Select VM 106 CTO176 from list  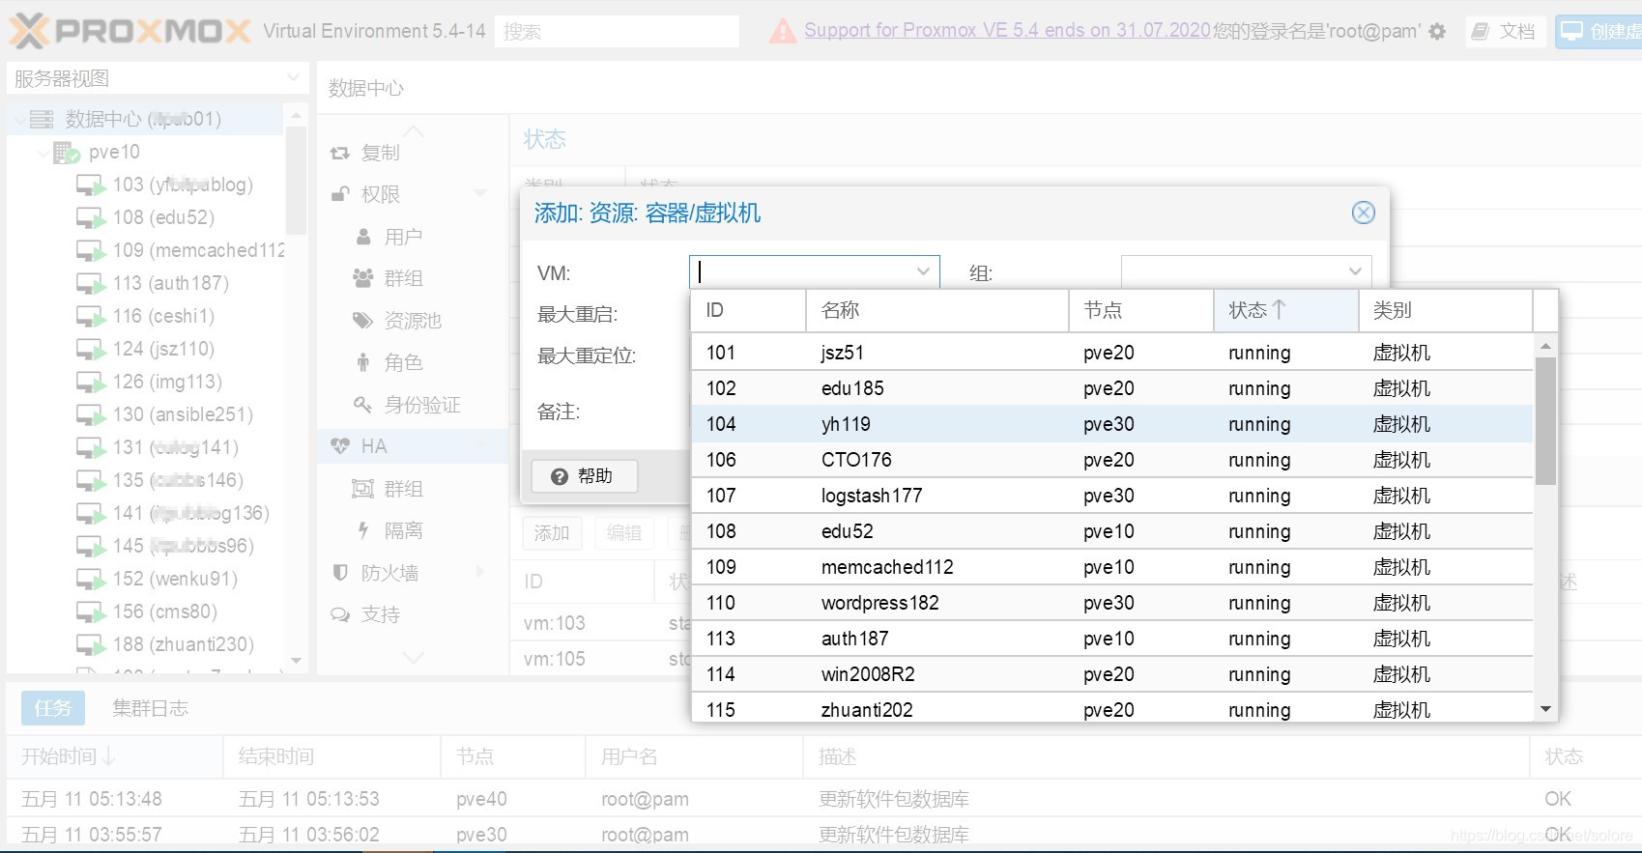1112,460
